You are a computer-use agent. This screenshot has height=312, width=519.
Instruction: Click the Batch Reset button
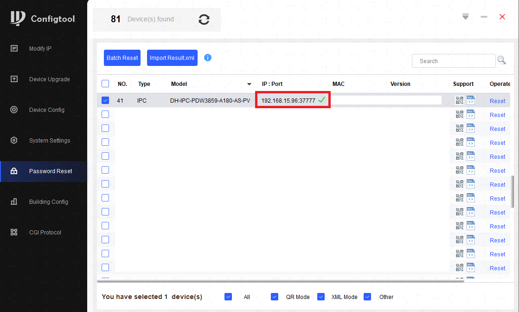122,58
